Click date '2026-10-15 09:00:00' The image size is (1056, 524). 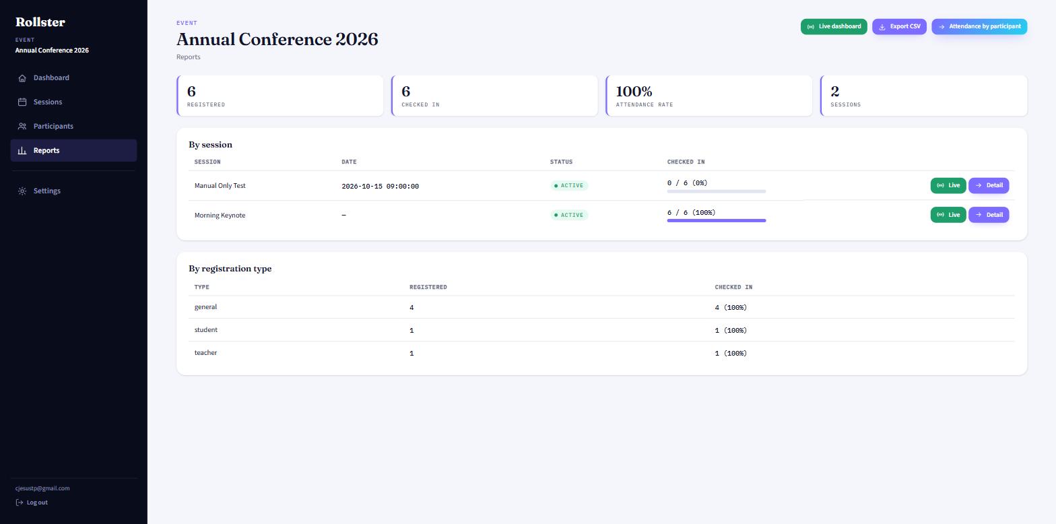click(381, 187)
